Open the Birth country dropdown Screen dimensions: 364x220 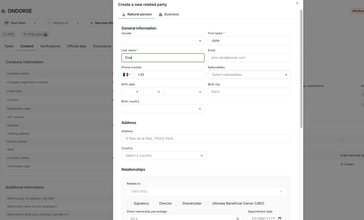[x=163, y=109]
